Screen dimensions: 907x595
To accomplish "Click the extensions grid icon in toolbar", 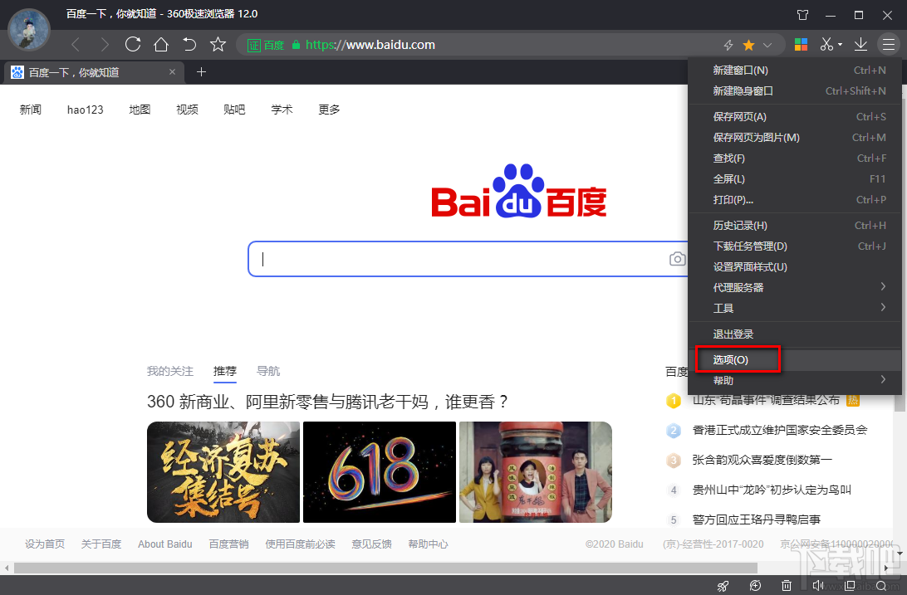I will tap(801, 44).
